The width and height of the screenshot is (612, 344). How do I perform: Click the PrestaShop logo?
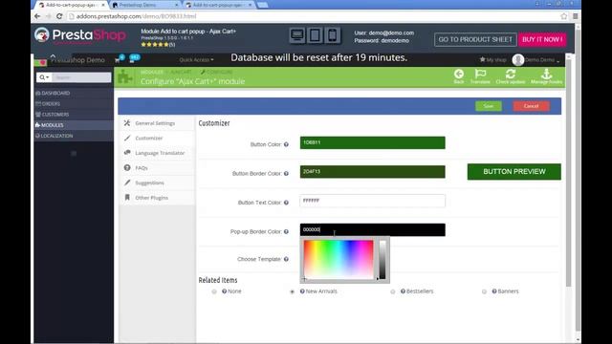[x=80, y=36]
